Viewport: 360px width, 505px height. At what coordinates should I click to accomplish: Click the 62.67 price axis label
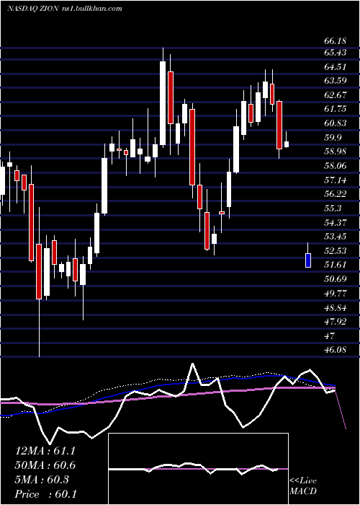coord(335,95)
